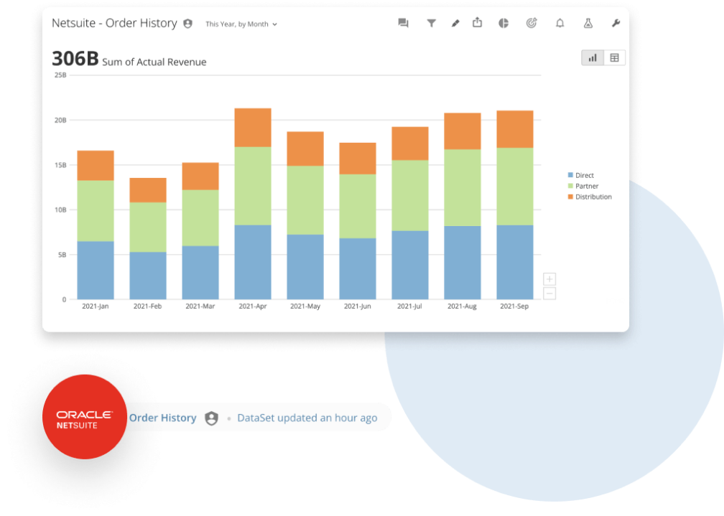The height and width of the screenshot is (516, 724).
Task: Click the 15B y-axis value
Action: tap(60, 165)
